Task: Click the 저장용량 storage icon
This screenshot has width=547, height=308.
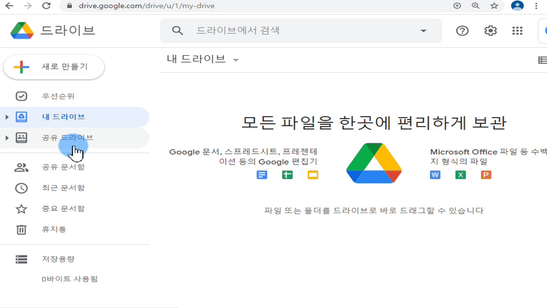Action: pyautogui.click(x=21, y=259)
